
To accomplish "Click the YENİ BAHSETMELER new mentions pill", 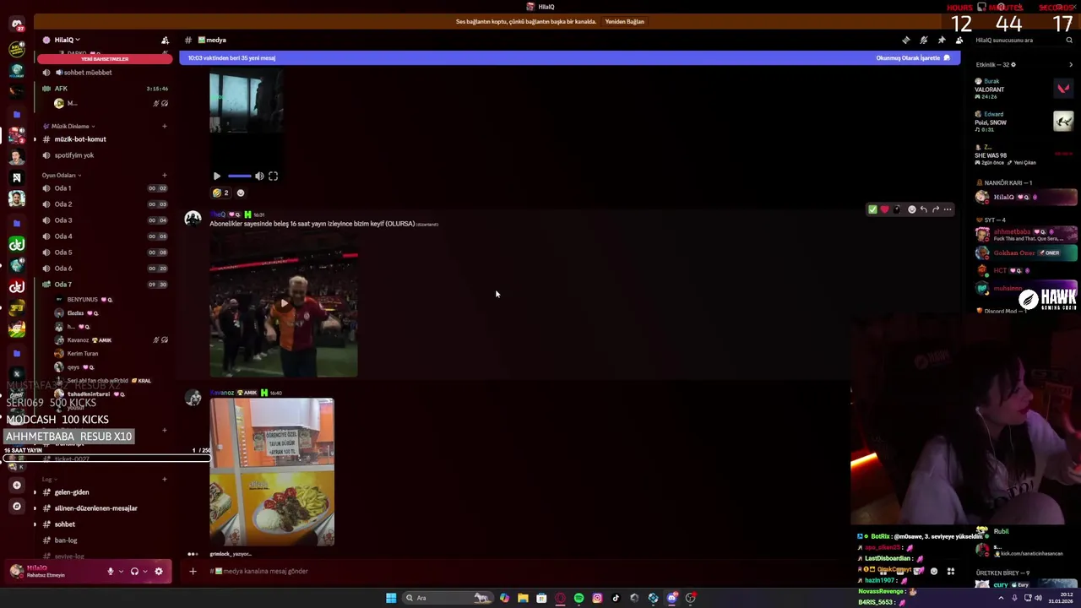I will tap(105, 59).
